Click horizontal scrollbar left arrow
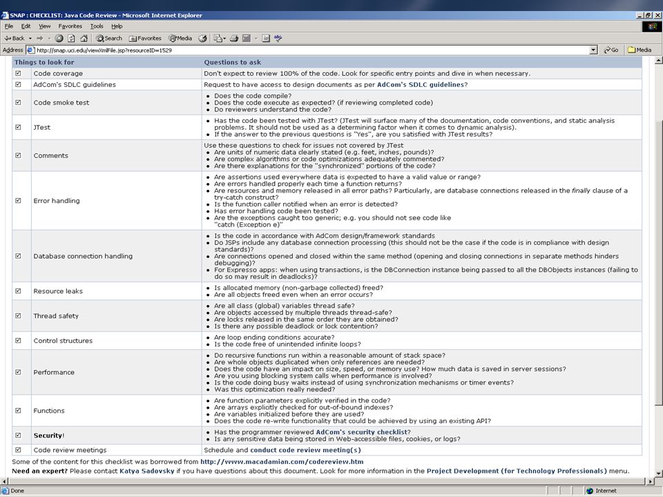 click(5, 481)
